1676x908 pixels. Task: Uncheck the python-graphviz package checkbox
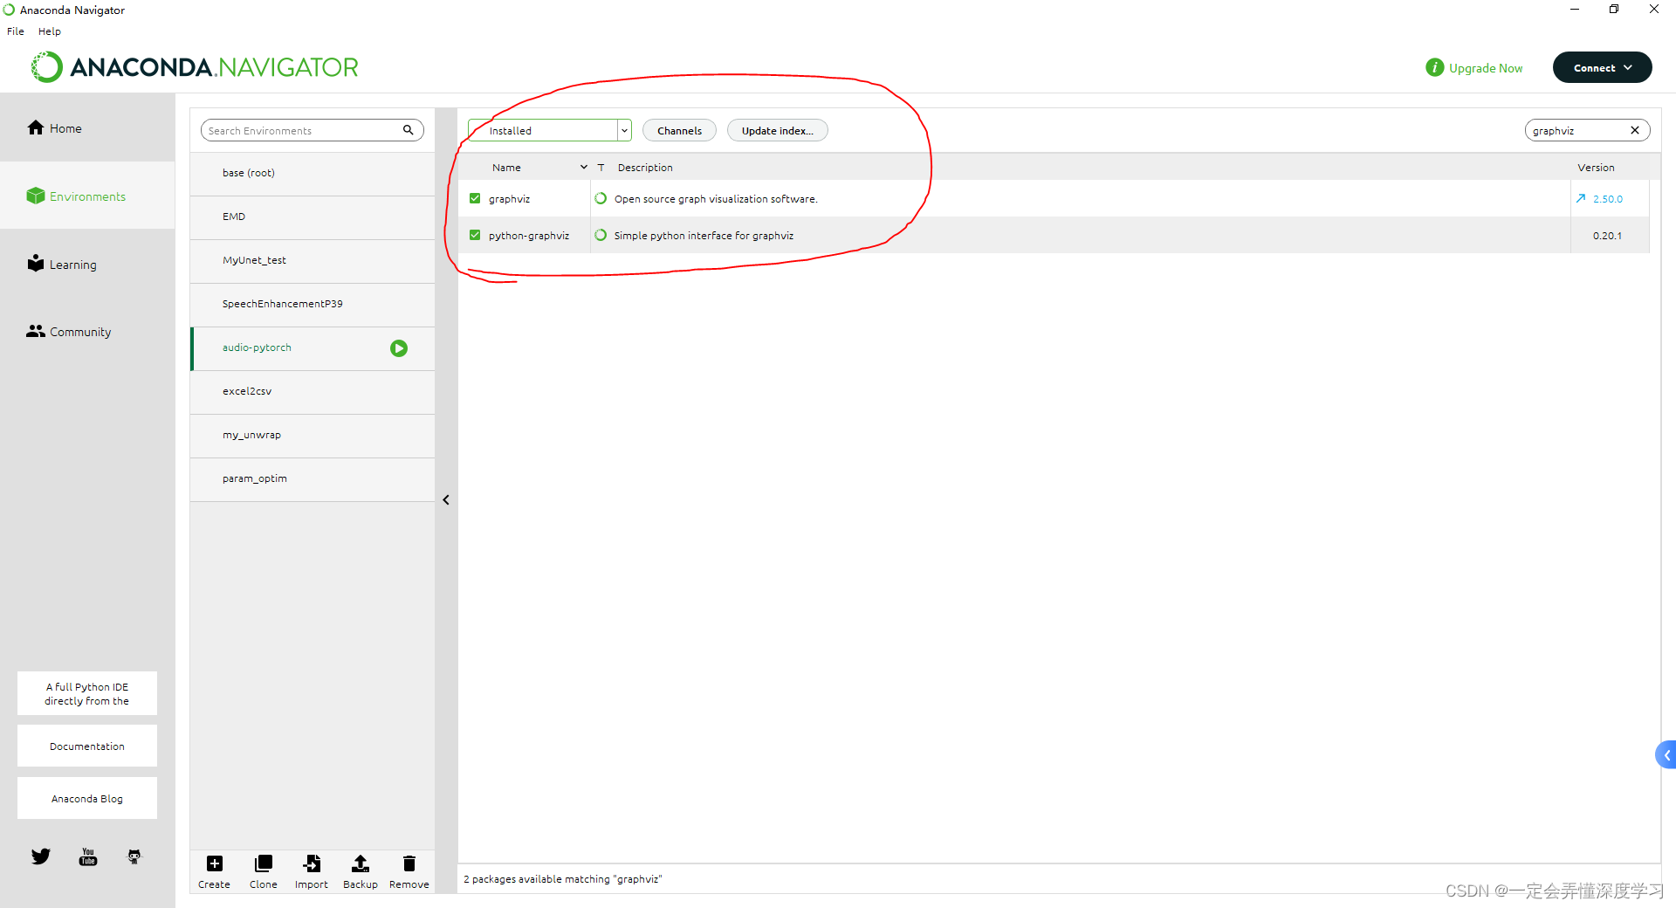[475, 235]
